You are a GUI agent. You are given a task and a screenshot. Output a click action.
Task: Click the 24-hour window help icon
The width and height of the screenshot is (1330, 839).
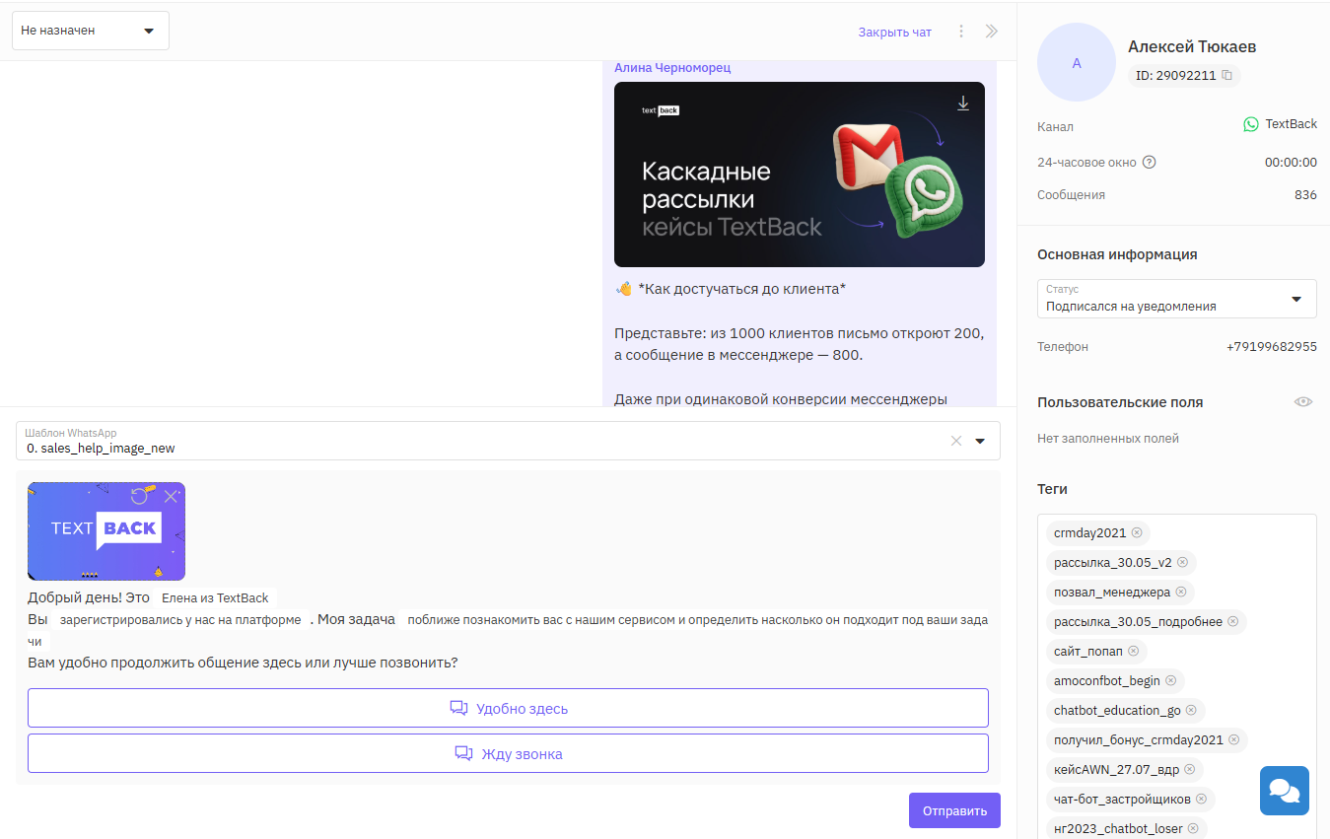click(1149, 163)
